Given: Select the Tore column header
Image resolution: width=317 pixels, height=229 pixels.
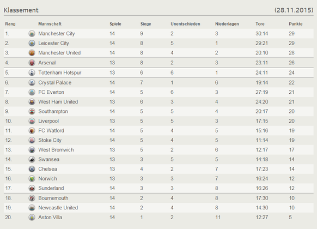Looking at the screenshot, I should [260, 24].
